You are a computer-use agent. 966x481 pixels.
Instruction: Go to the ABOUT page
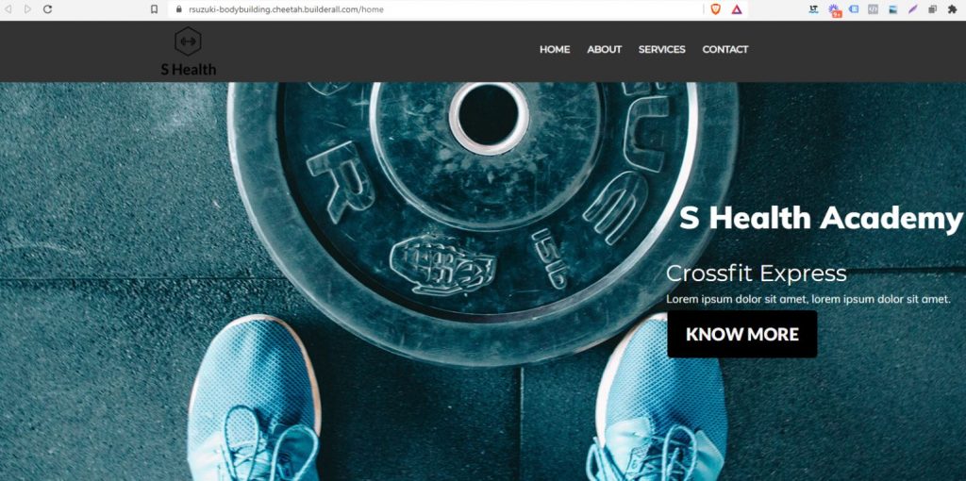[604, 49]
